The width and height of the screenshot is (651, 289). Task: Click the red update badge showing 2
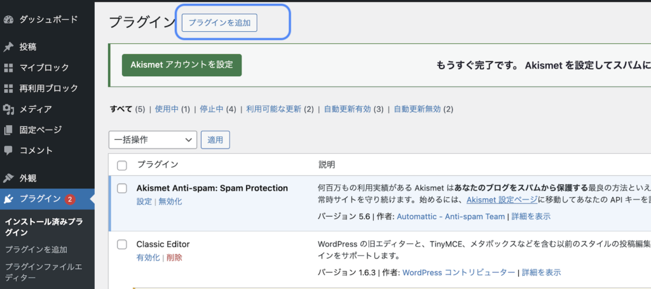coord(69,199)
